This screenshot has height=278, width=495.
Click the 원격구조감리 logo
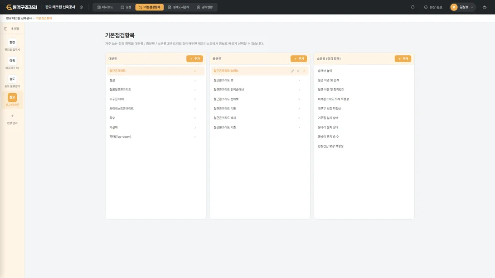coord(21,7)
